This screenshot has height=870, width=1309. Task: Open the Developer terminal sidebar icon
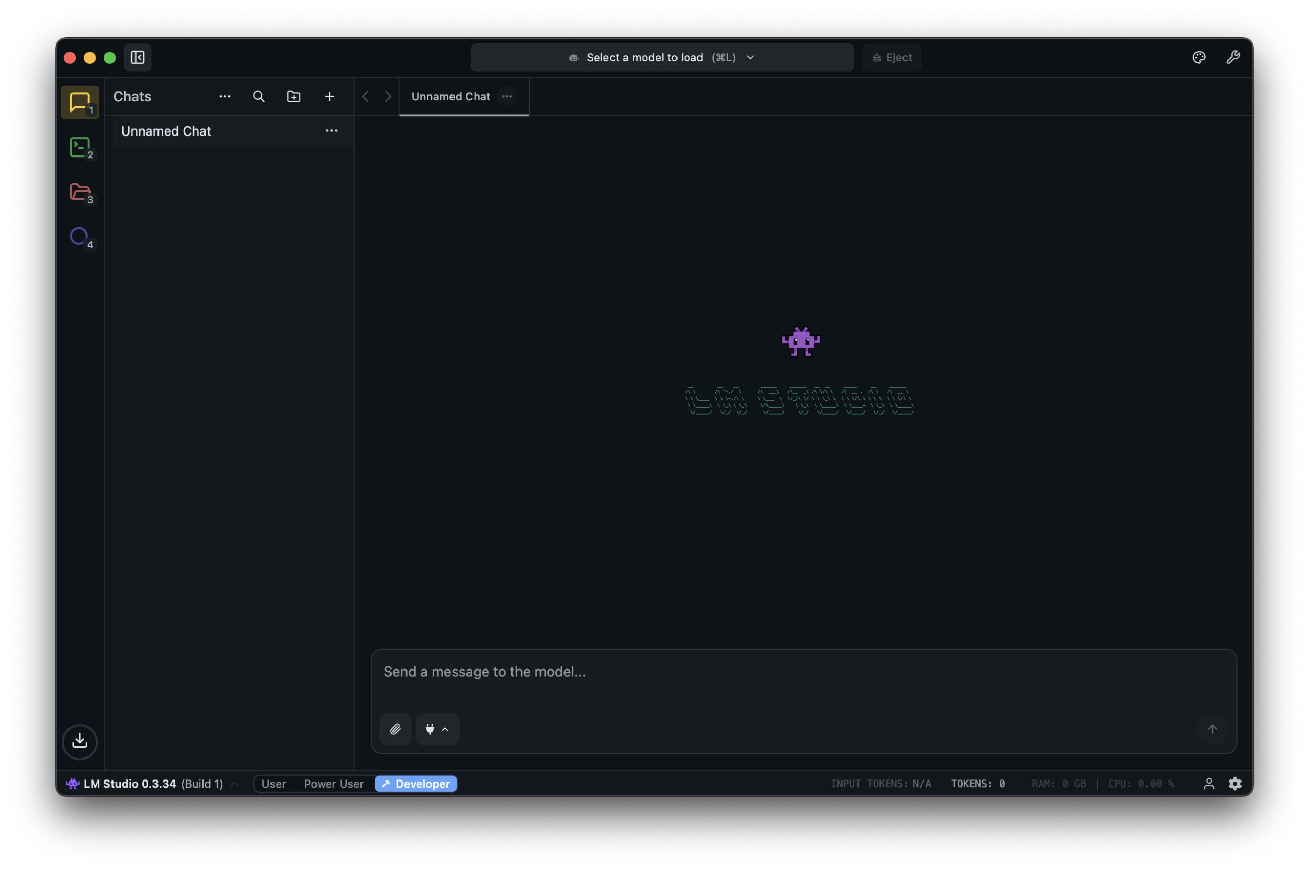pos(80,148)
